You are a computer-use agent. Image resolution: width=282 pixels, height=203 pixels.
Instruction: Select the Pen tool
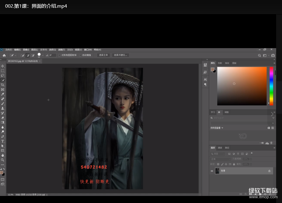tap(2, 136)
